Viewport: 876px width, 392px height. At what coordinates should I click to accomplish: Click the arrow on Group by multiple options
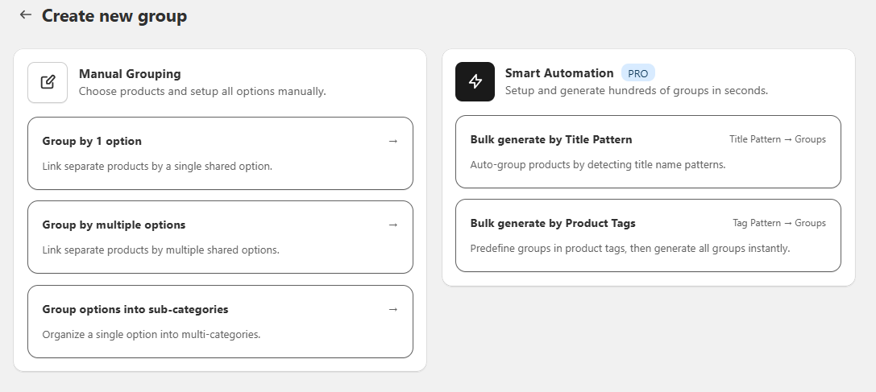393,225
